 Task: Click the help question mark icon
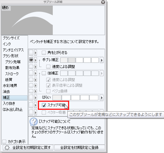click(x=34, y=122)
